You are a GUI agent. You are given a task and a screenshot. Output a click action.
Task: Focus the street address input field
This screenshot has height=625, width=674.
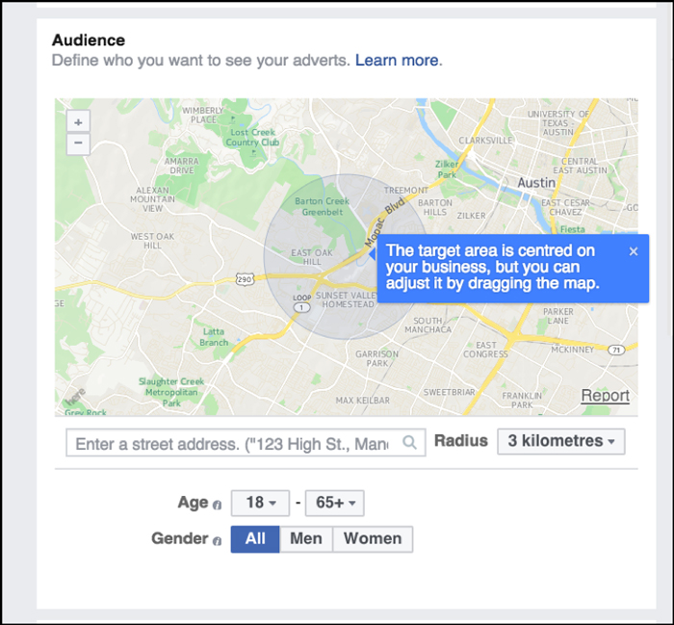pyautogui.click(x=246, y=443)
